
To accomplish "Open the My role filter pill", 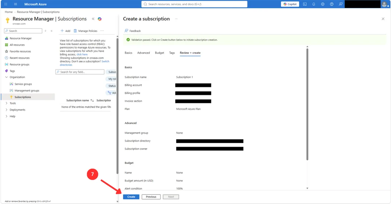I will 111,79.
